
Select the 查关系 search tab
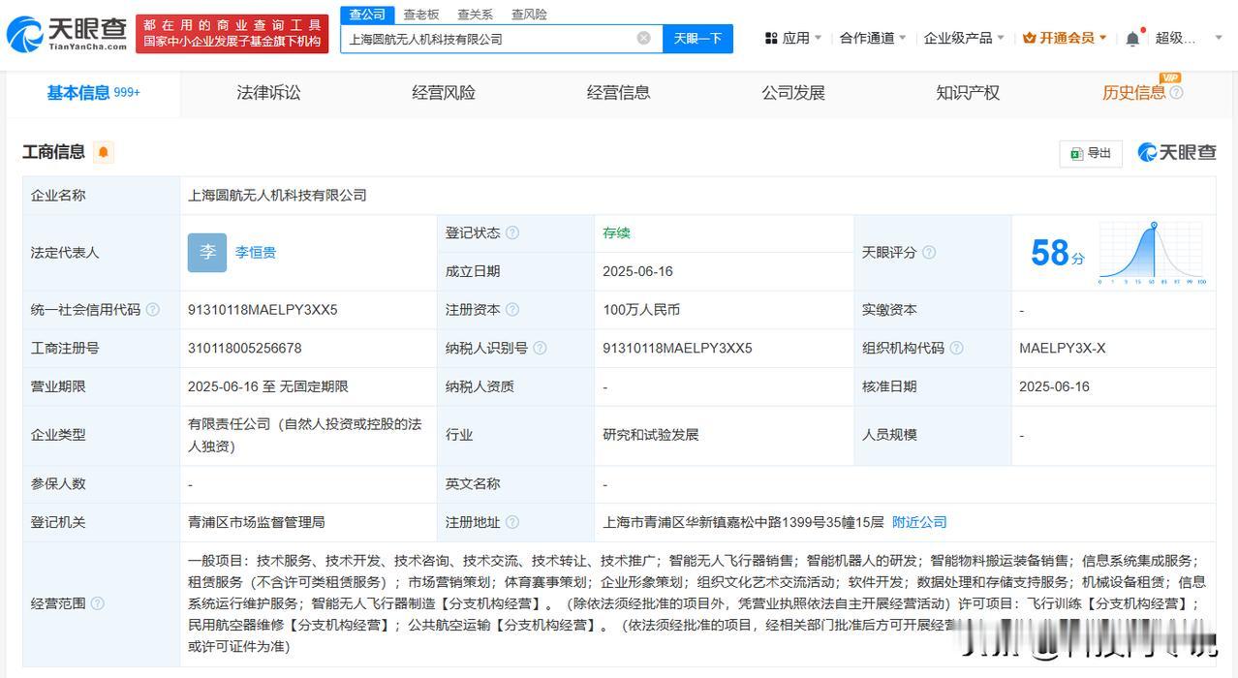pos(475,15)
